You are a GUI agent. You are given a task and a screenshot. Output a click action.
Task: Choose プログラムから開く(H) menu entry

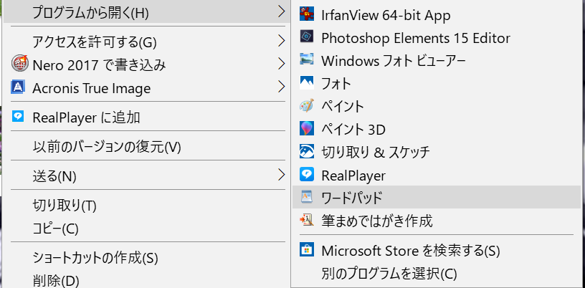[147, 13]
